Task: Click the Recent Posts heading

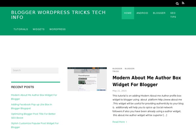Action: (23, 87)
